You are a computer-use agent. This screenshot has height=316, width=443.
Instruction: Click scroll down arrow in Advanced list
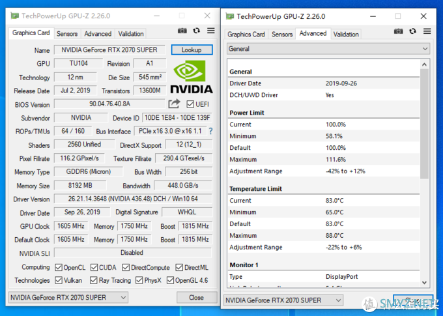click(x=424, y=282)
